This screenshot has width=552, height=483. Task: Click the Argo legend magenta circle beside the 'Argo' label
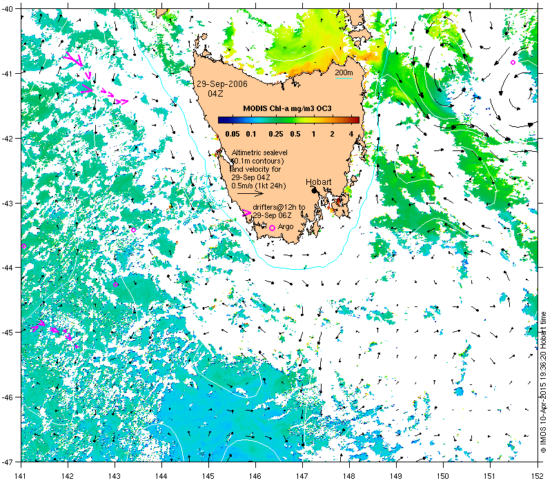point(272,228)
